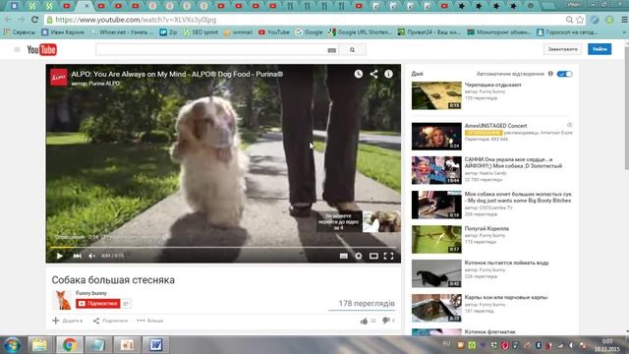Open File Explorer from the taskbar
This screenshot has height=354, width=629.
39,345
